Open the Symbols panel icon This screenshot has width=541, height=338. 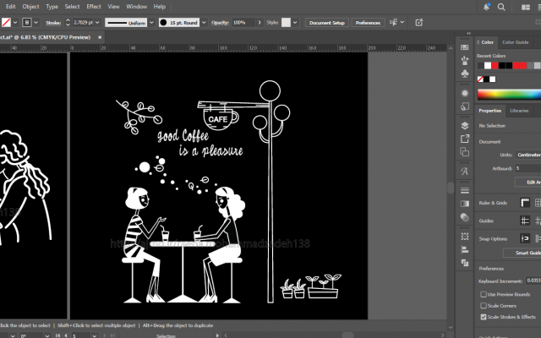coord(465,74)
